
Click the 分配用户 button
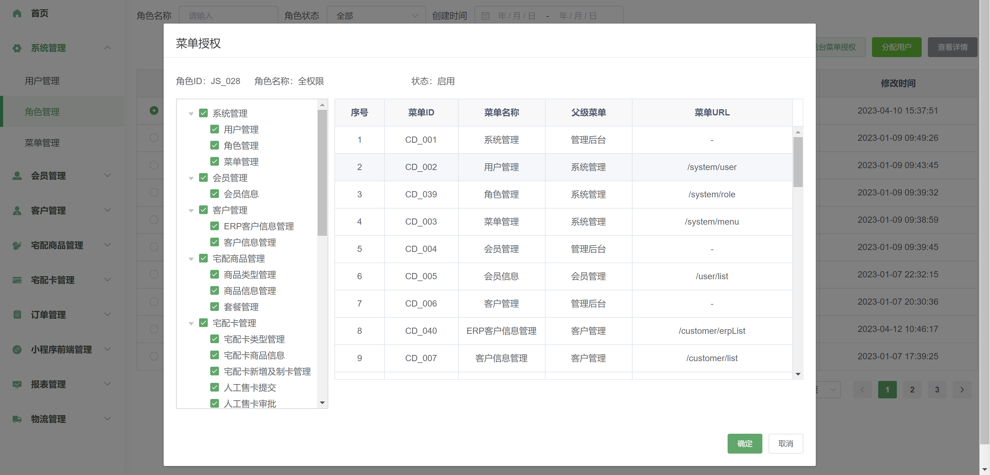[896, 47]
